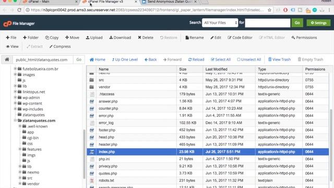
Task: Open the Edit tool
Action: 216,38
